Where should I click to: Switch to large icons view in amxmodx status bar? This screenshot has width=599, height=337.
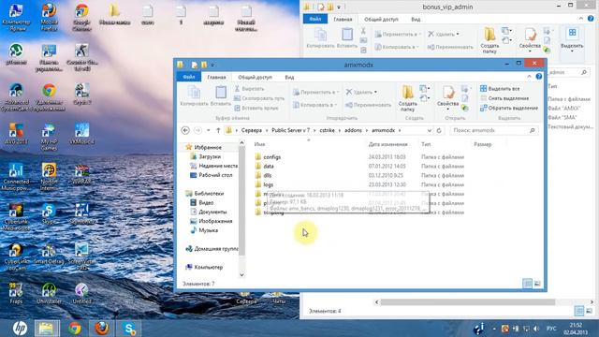click(x=537, y=284)
